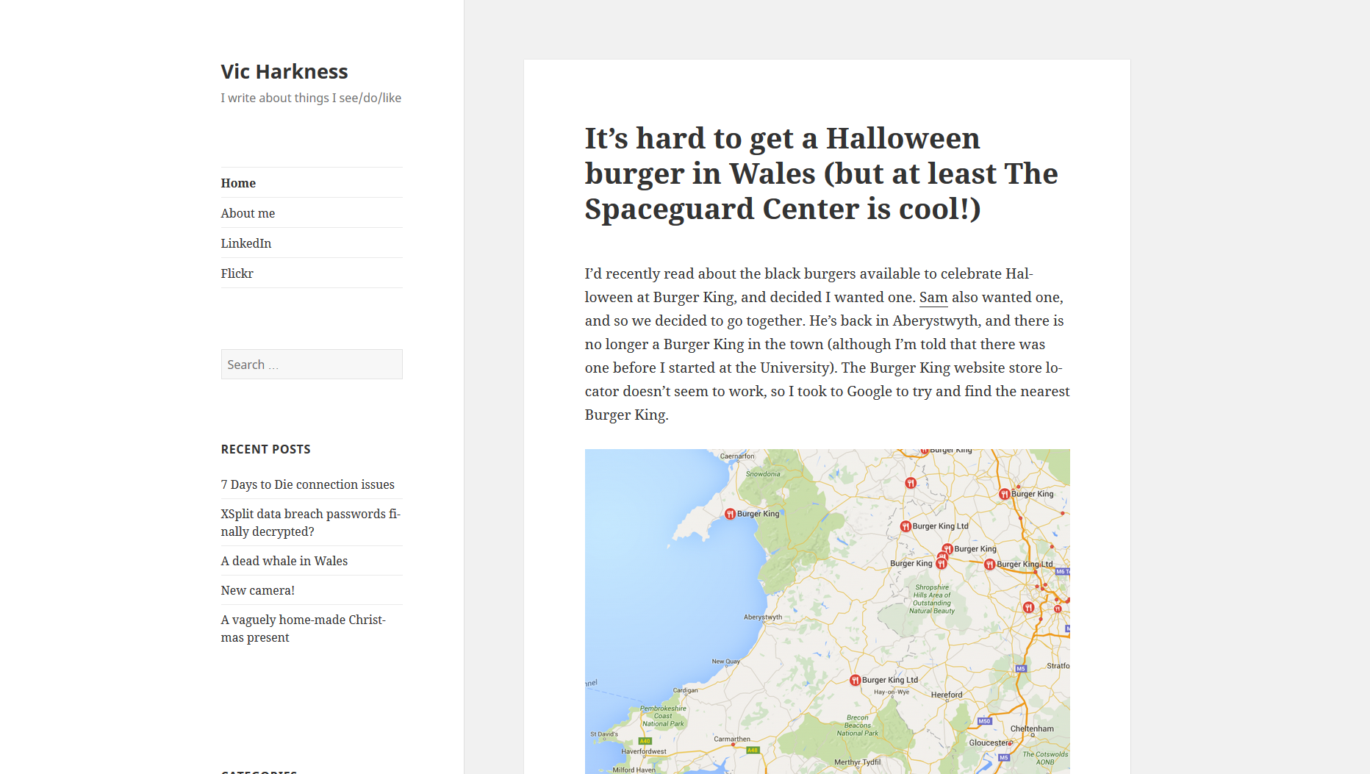
Task: Open the Flickr menu link
Action: coord(237,273)
